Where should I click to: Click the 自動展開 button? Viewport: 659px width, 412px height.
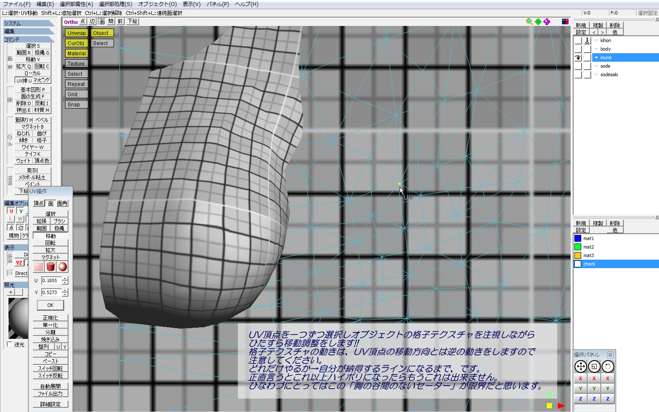coord(50,386)
